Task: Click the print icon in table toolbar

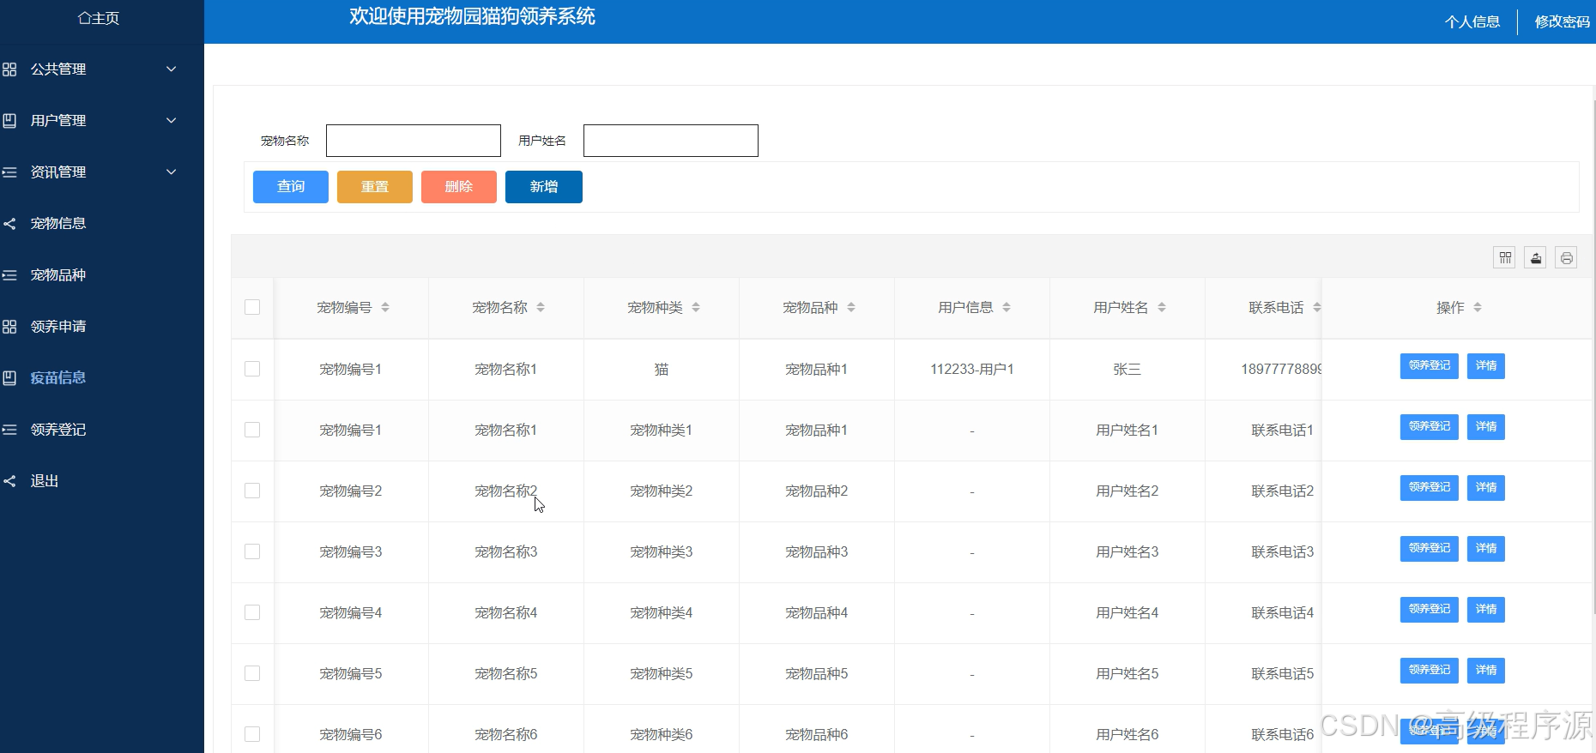Action: 1566,257
